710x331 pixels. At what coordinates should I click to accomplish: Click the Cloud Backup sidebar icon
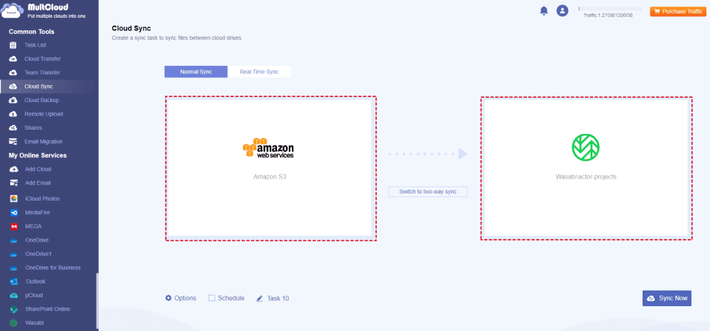point(13,100)
